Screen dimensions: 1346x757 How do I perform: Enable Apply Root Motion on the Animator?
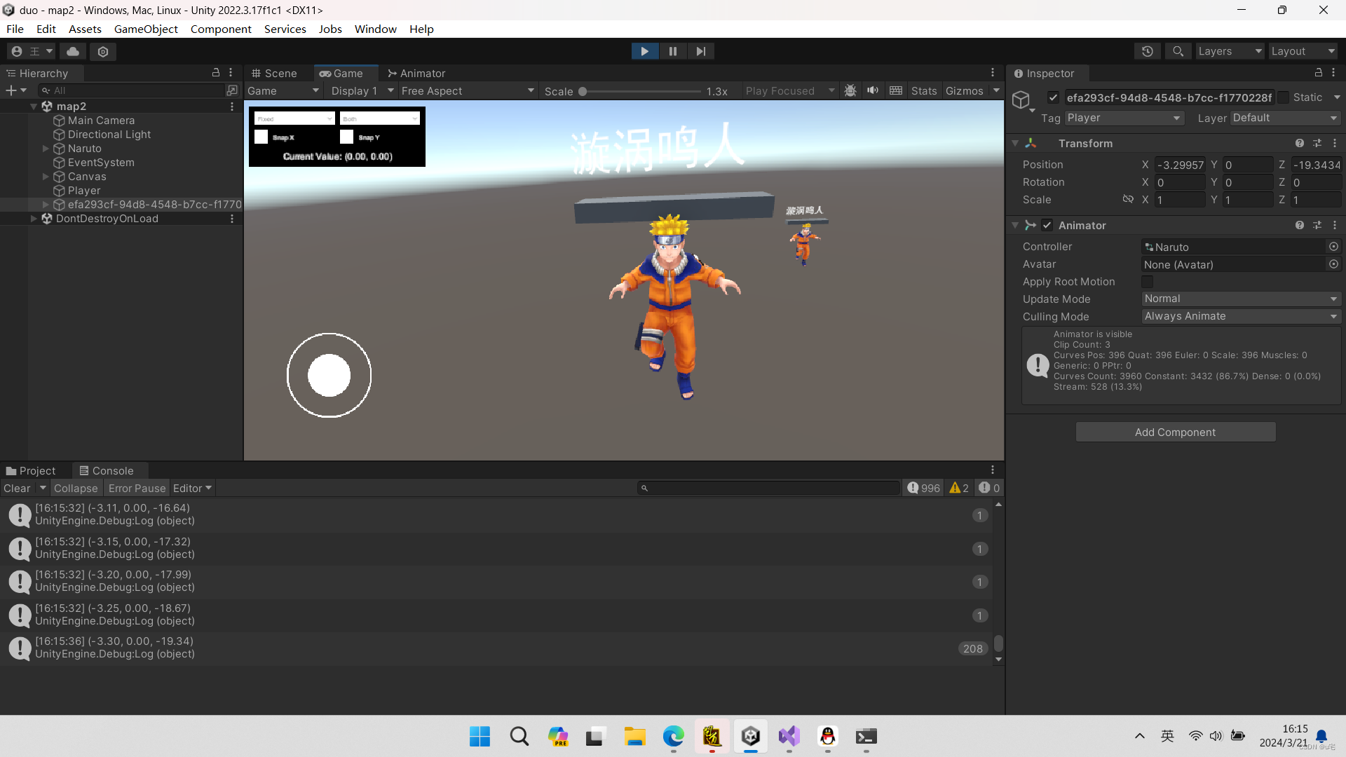[x=1148, y=282]
